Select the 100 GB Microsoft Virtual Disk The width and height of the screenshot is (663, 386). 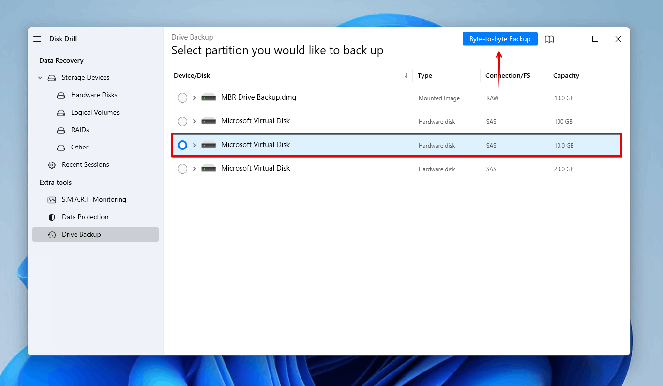[182, 121]
